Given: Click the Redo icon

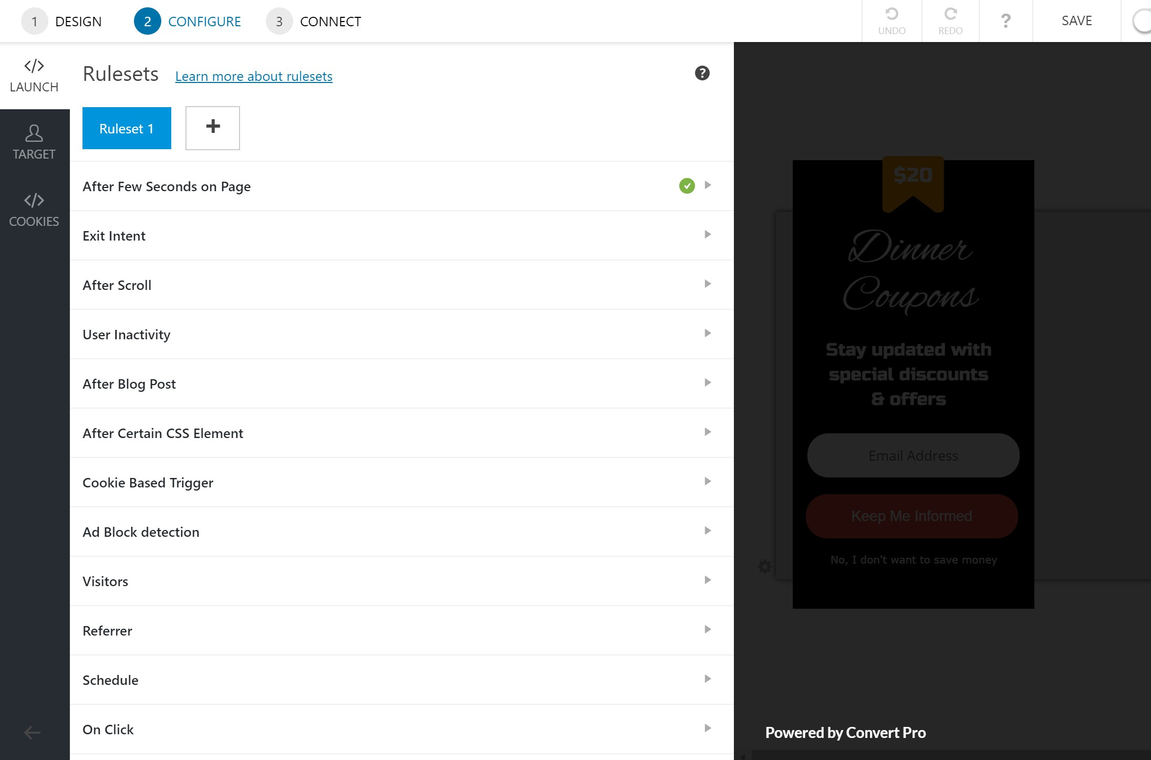Looking at the screenshot, I should (950, 20).
